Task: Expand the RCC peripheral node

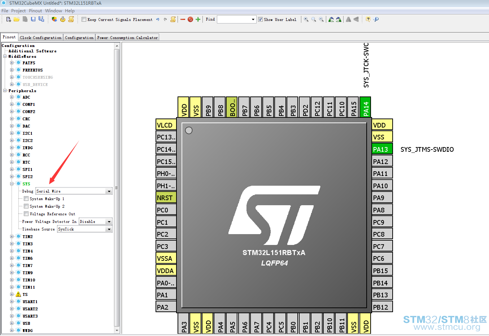Action: pyautogui.click(x=12, y=155)
